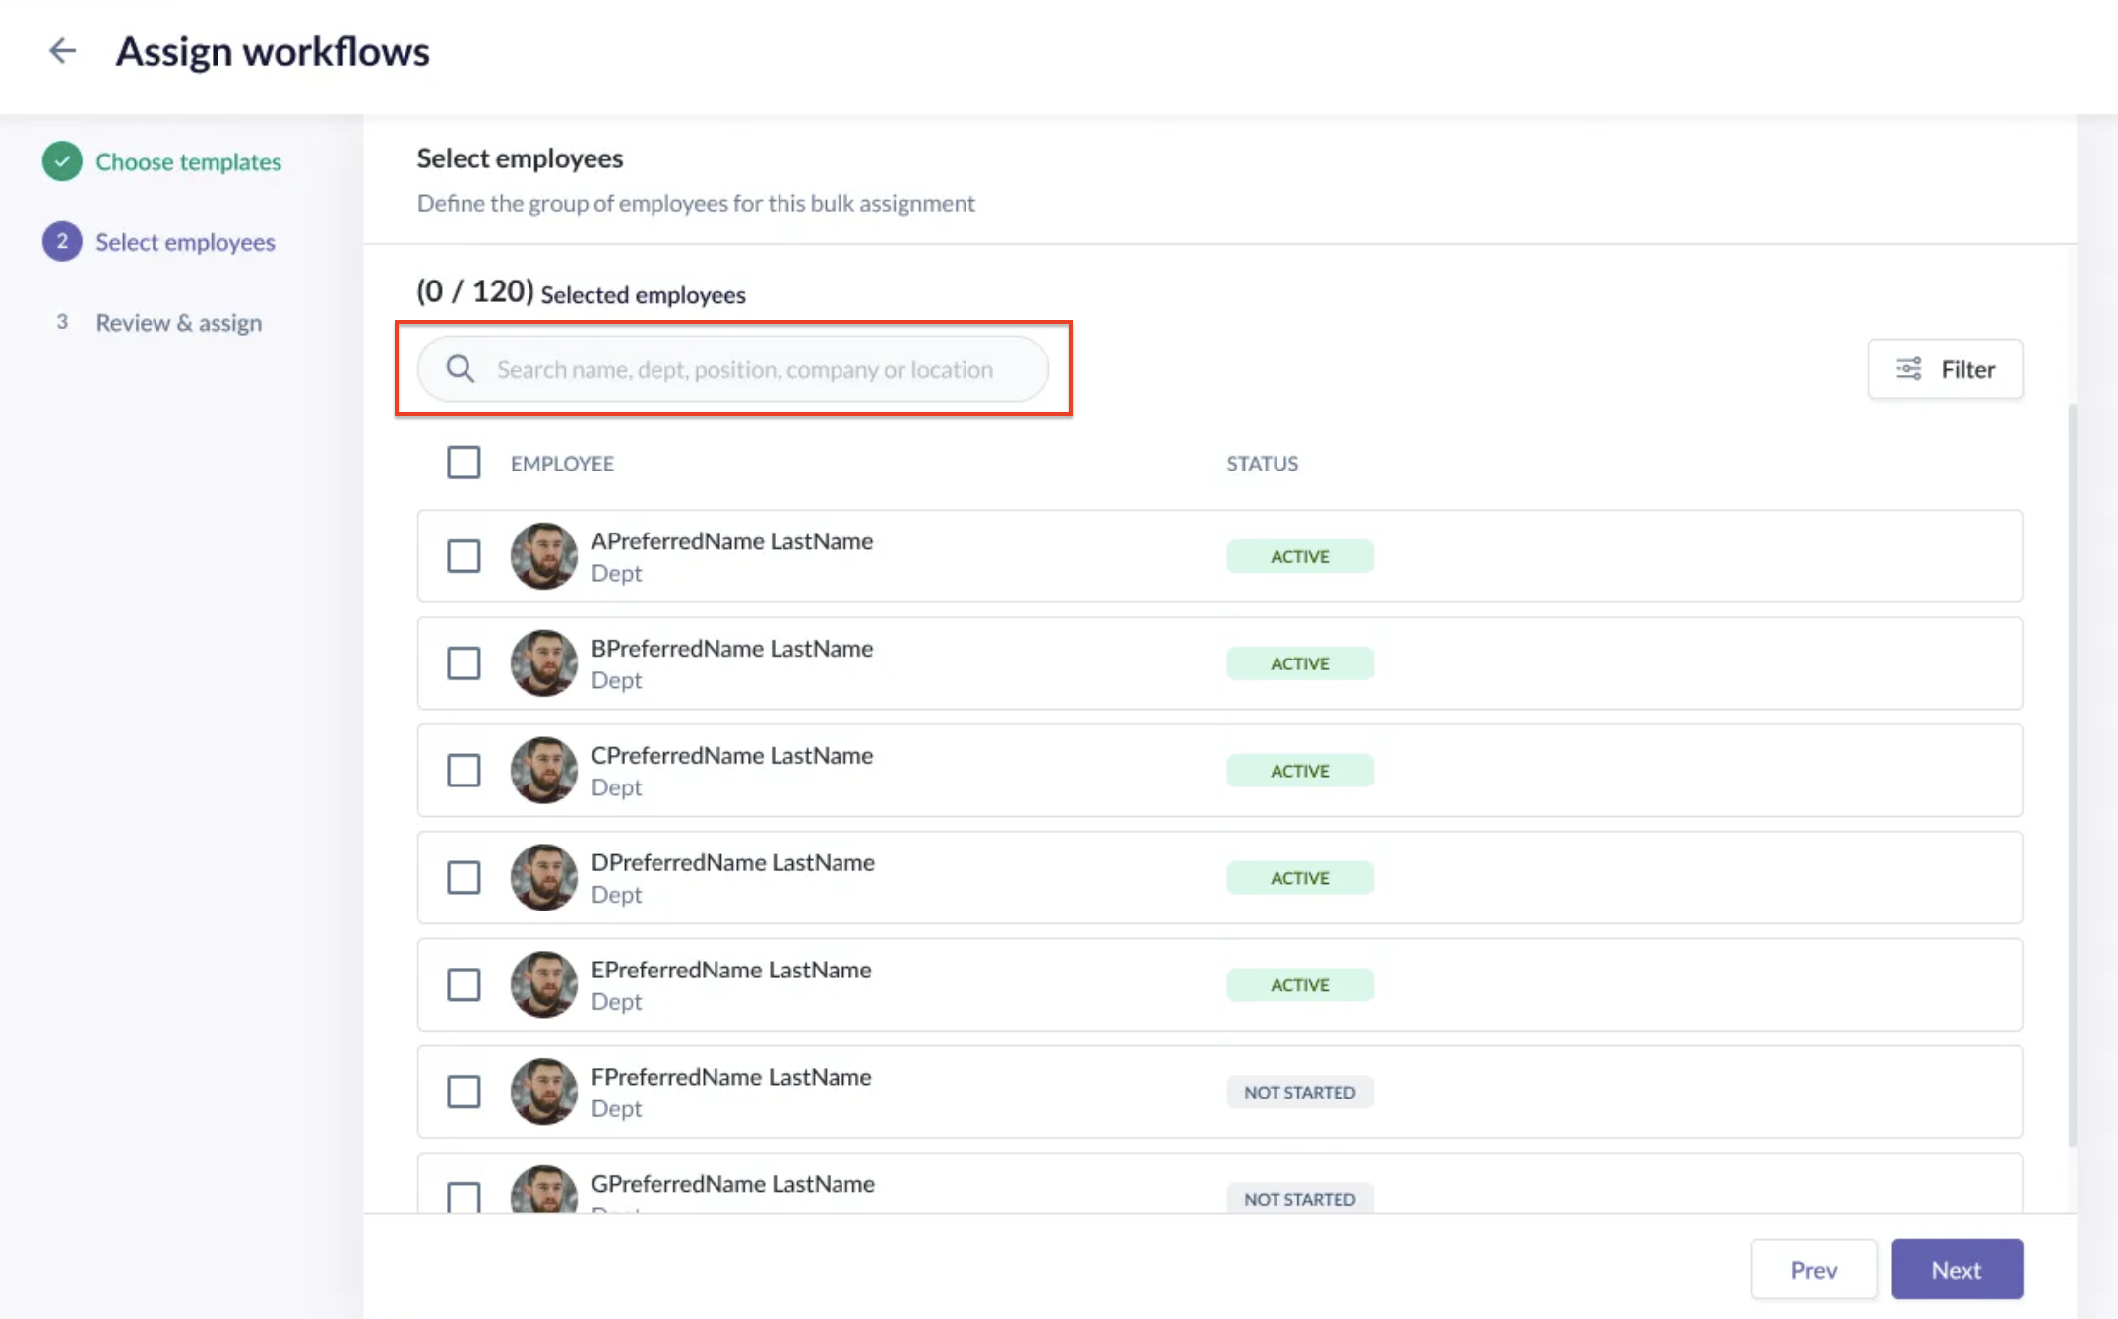The height and width of the screenshot is (1319, 2118).
Task: Click FPreferredName LastName avatar
Action: [543, 1092]
